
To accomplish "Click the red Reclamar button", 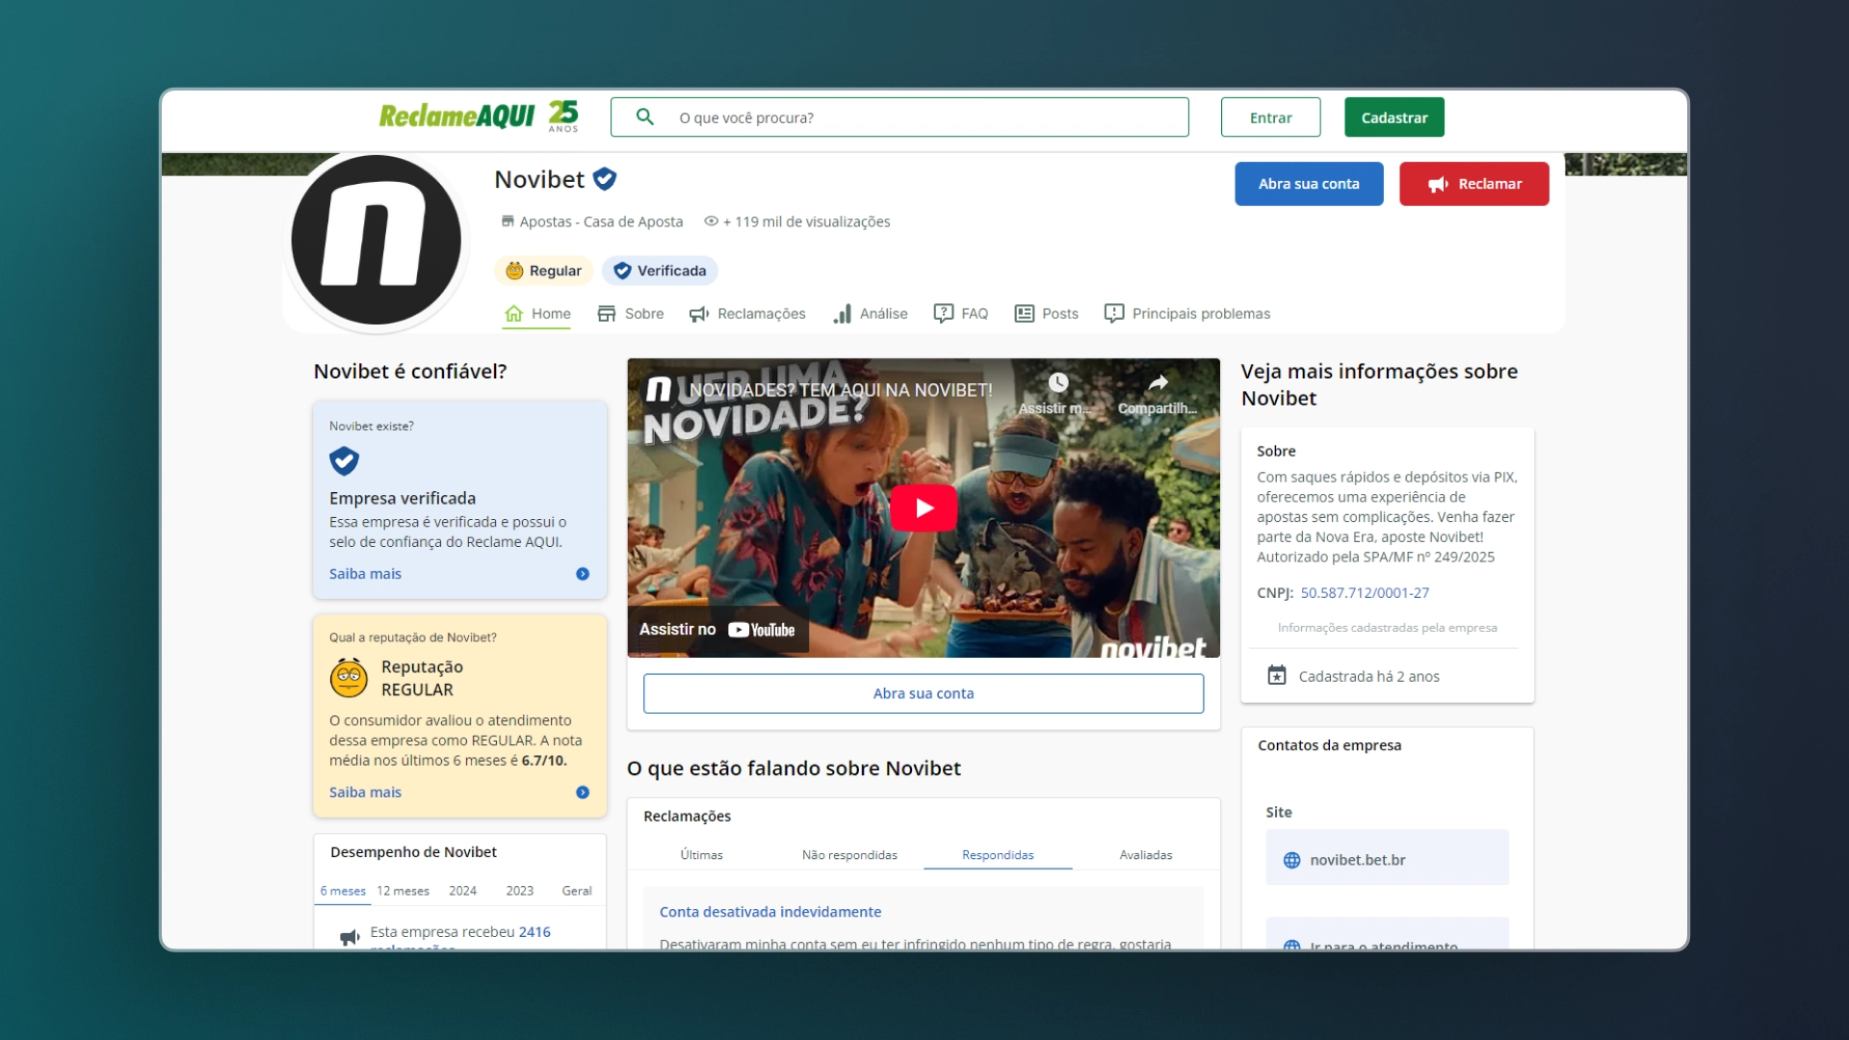I will [1473, 183].
